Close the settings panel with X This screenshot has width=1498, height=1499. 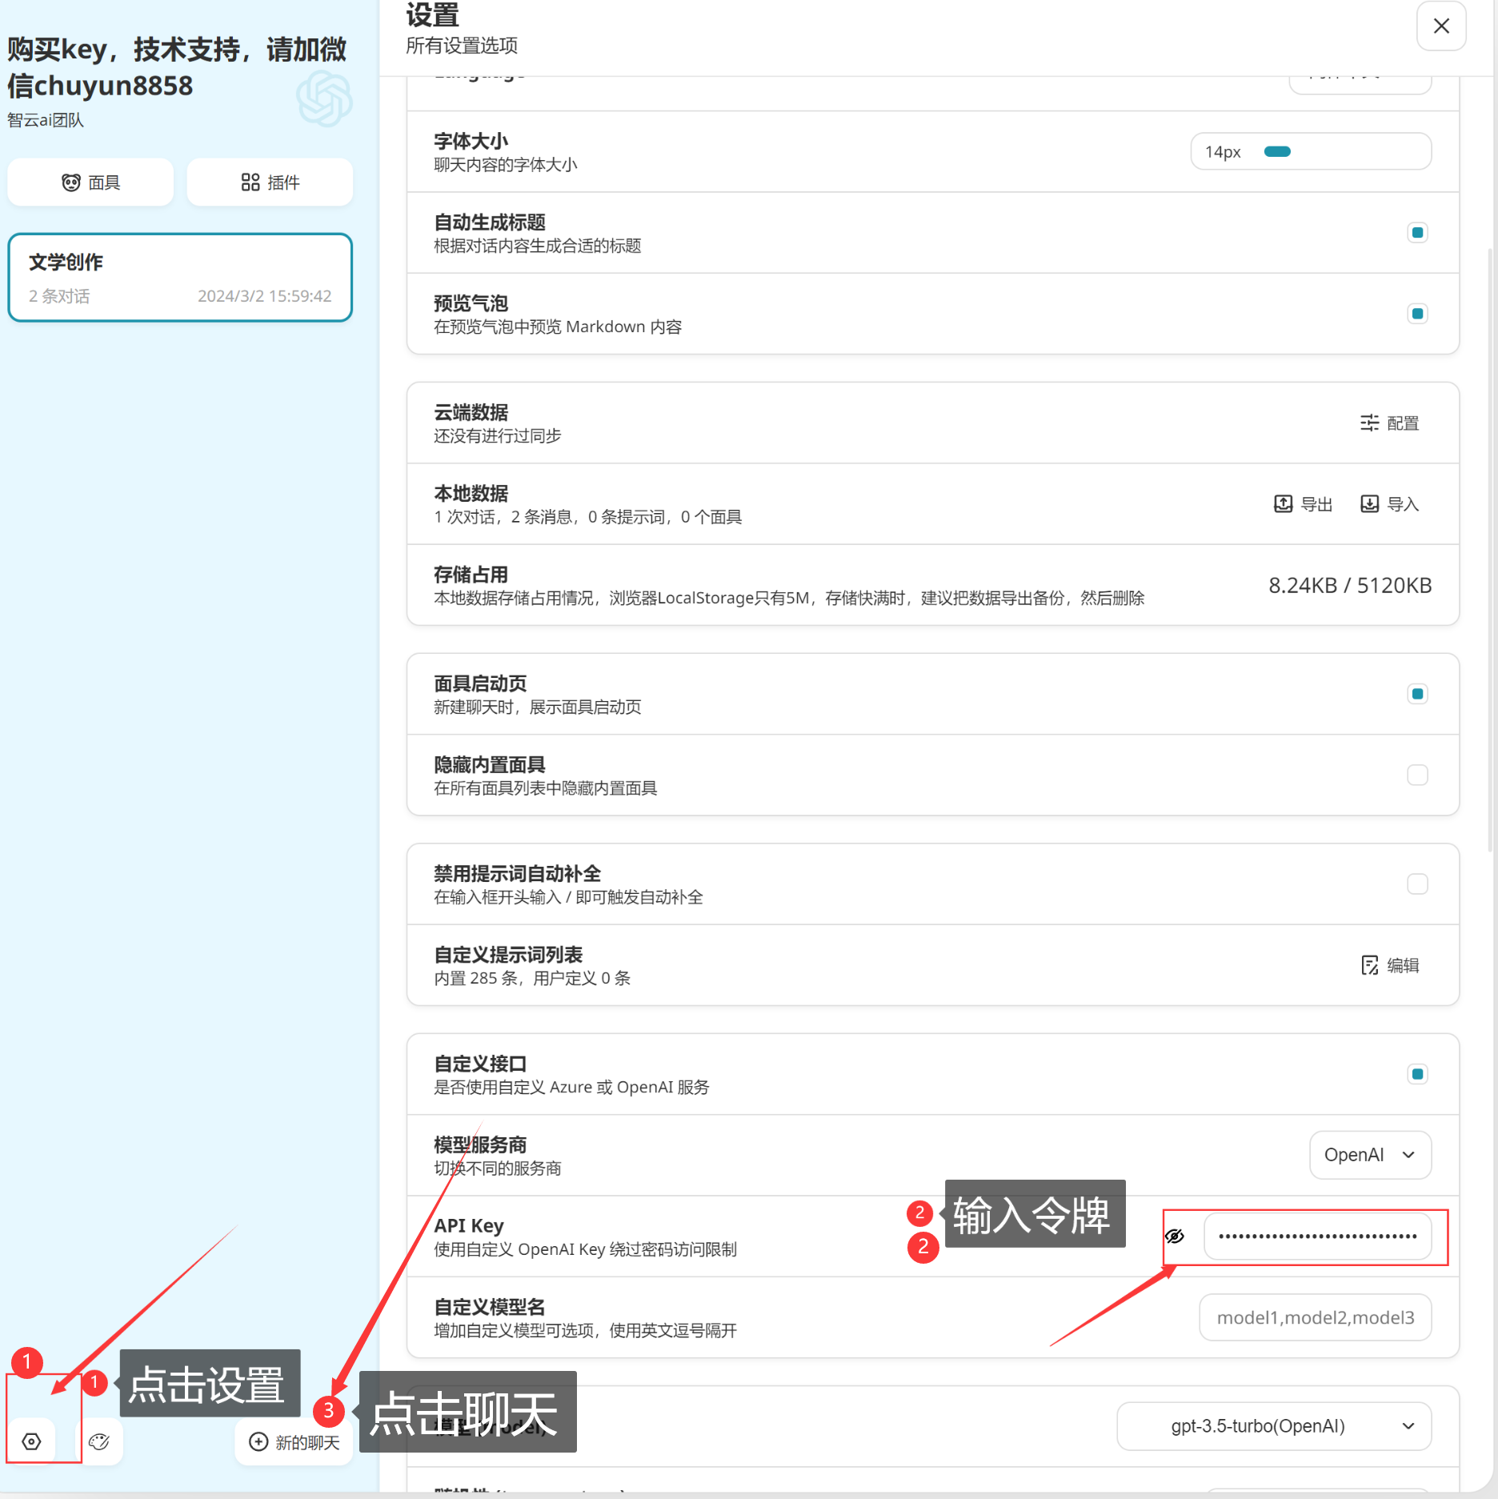point(1441,26)
